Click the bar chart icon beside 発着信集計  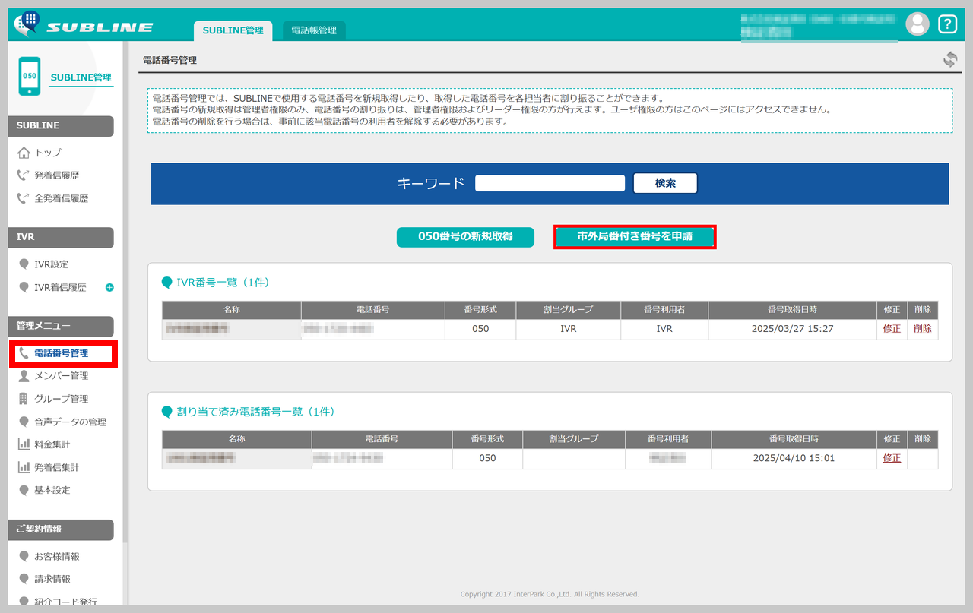click(x=24, y=467)
